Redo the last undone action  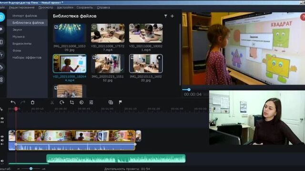[23, 103]
